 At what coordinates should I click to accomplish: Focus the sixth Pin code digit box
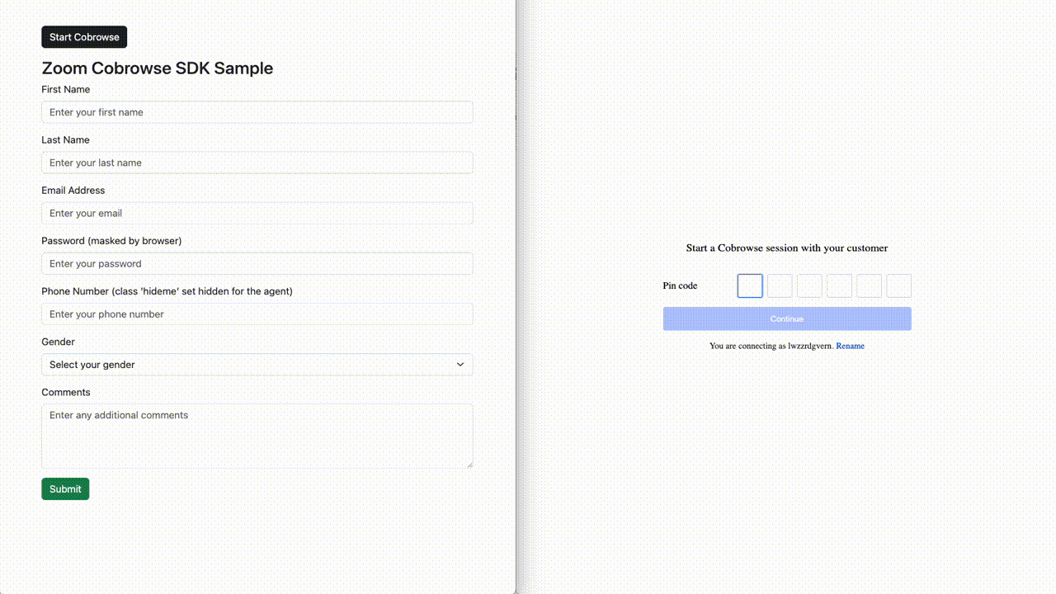(x=898, y=286)
